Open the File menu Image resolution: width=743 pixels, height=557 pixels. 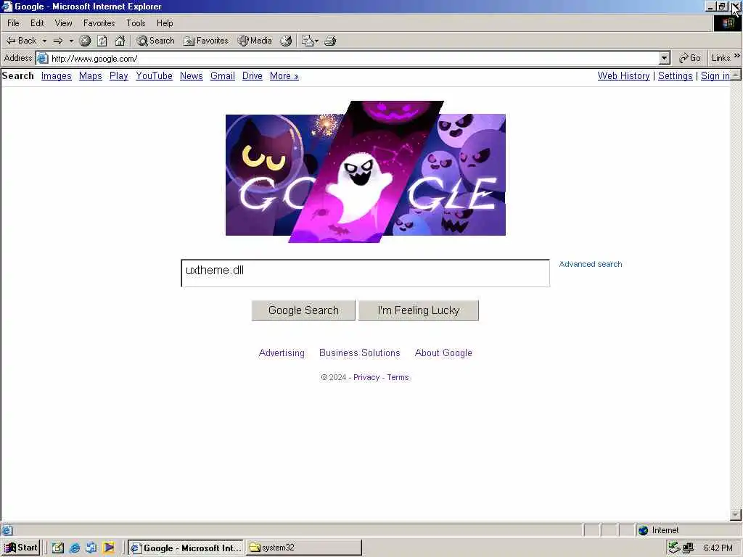[13, 23]
